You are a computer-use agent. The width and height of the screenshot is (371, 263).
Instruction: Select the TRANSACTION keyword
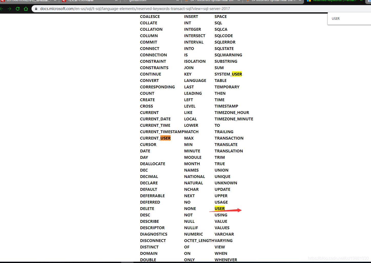click(x=229, y=138)
